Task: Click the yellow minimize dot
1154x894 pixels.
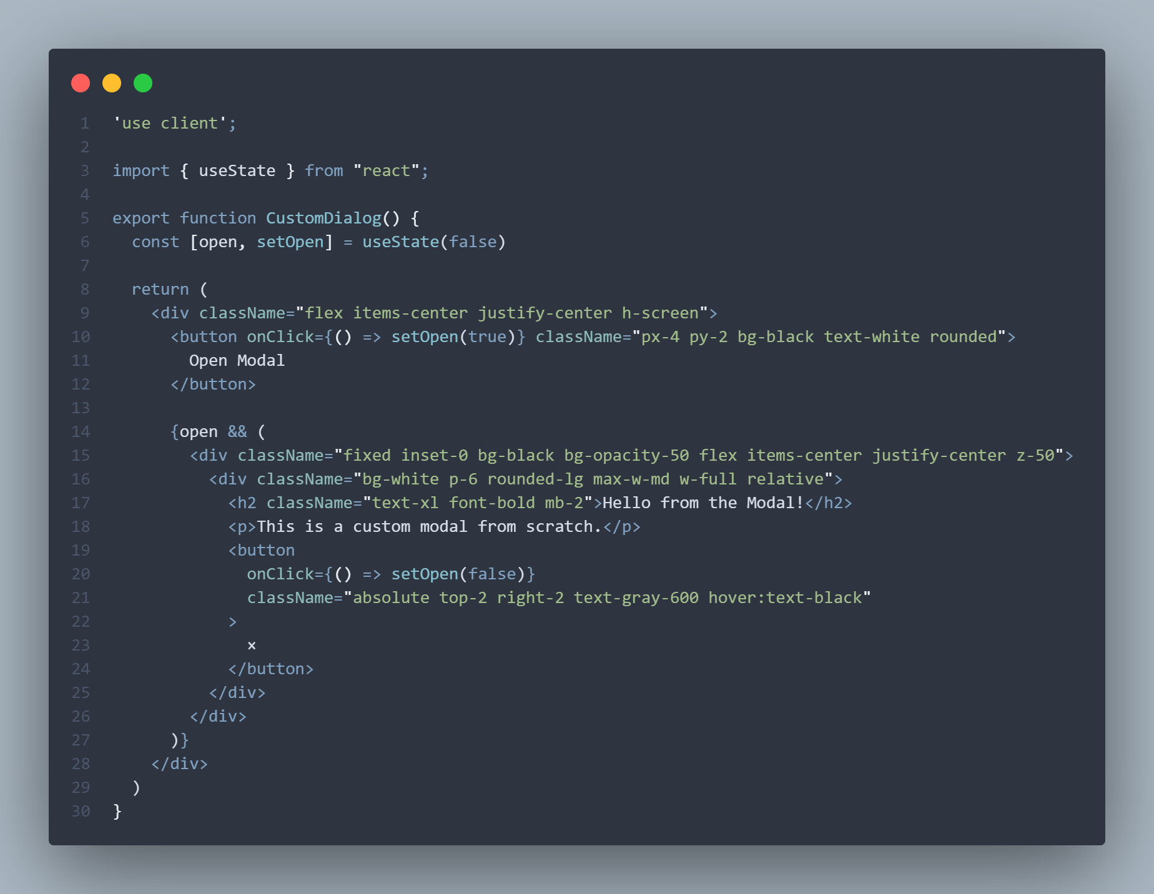Action: click(x=112, y=83)
